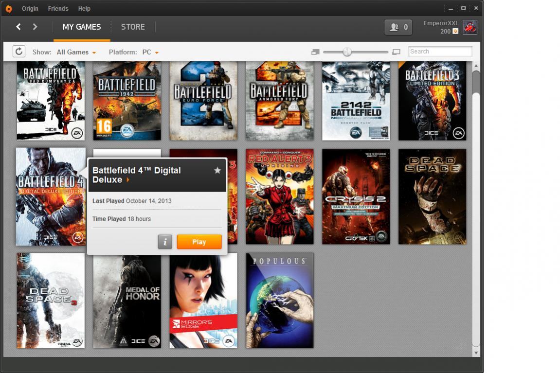This screenshot has width=560, height=373.
Task: Select Battlefield 2 Euro Force cover
Action: tap(203, 101)
